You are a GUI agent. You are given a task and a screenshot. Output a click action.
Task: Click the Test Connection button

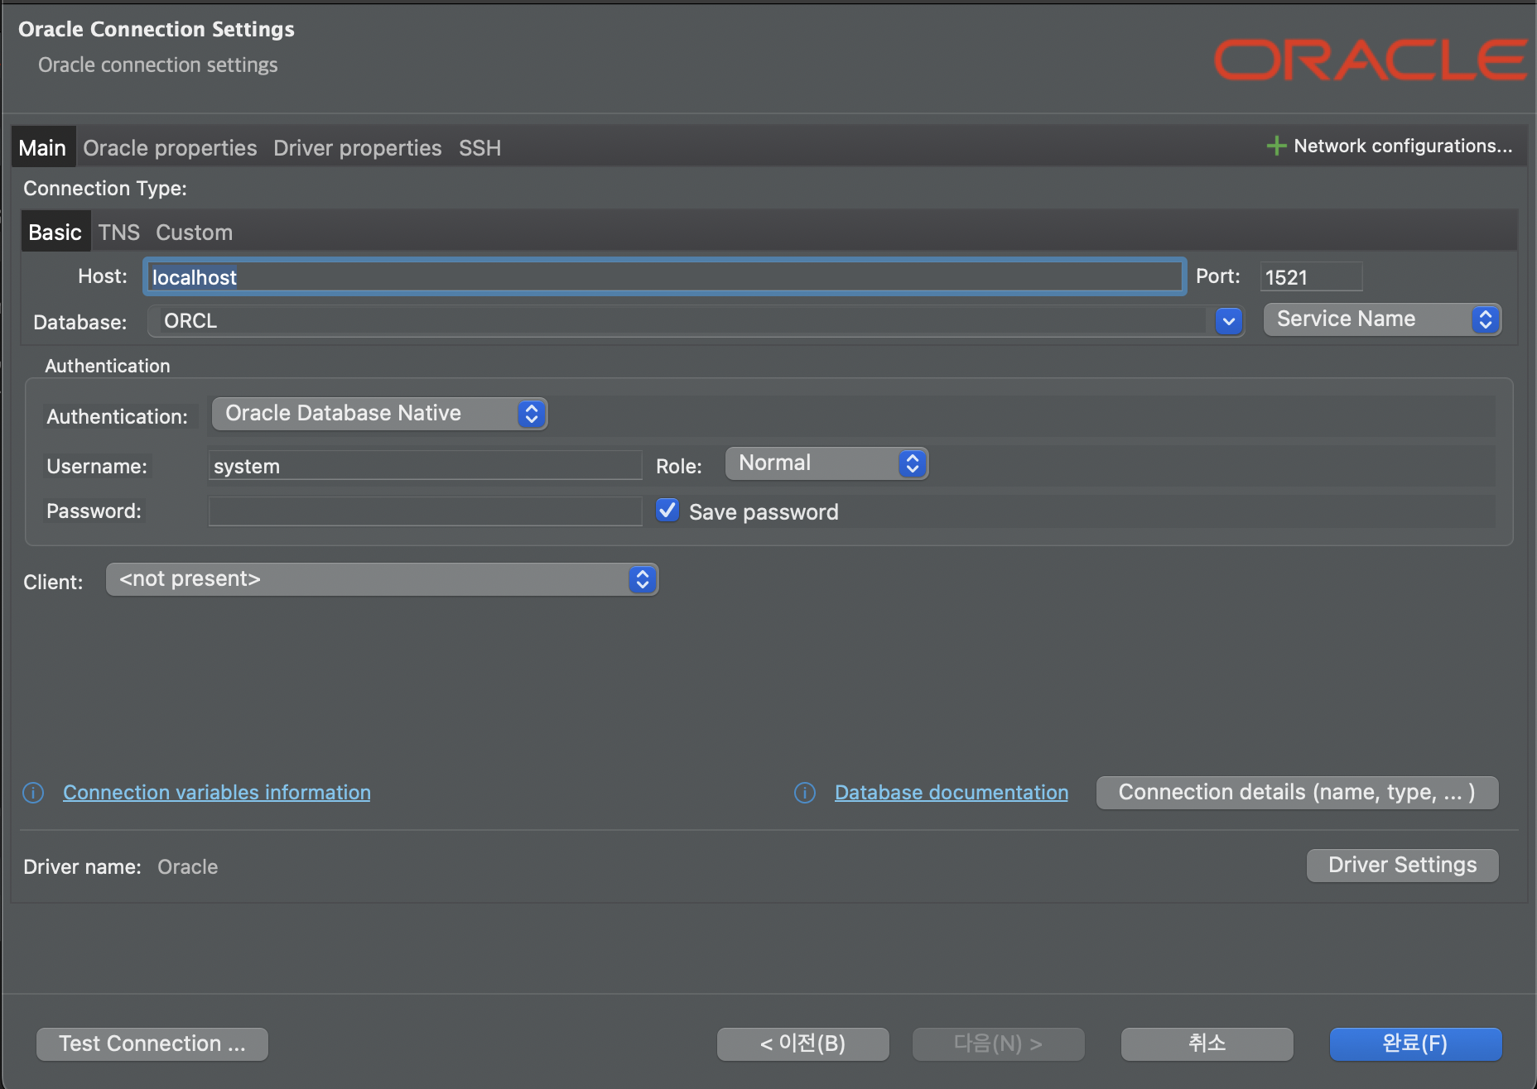click(152, 1043)
